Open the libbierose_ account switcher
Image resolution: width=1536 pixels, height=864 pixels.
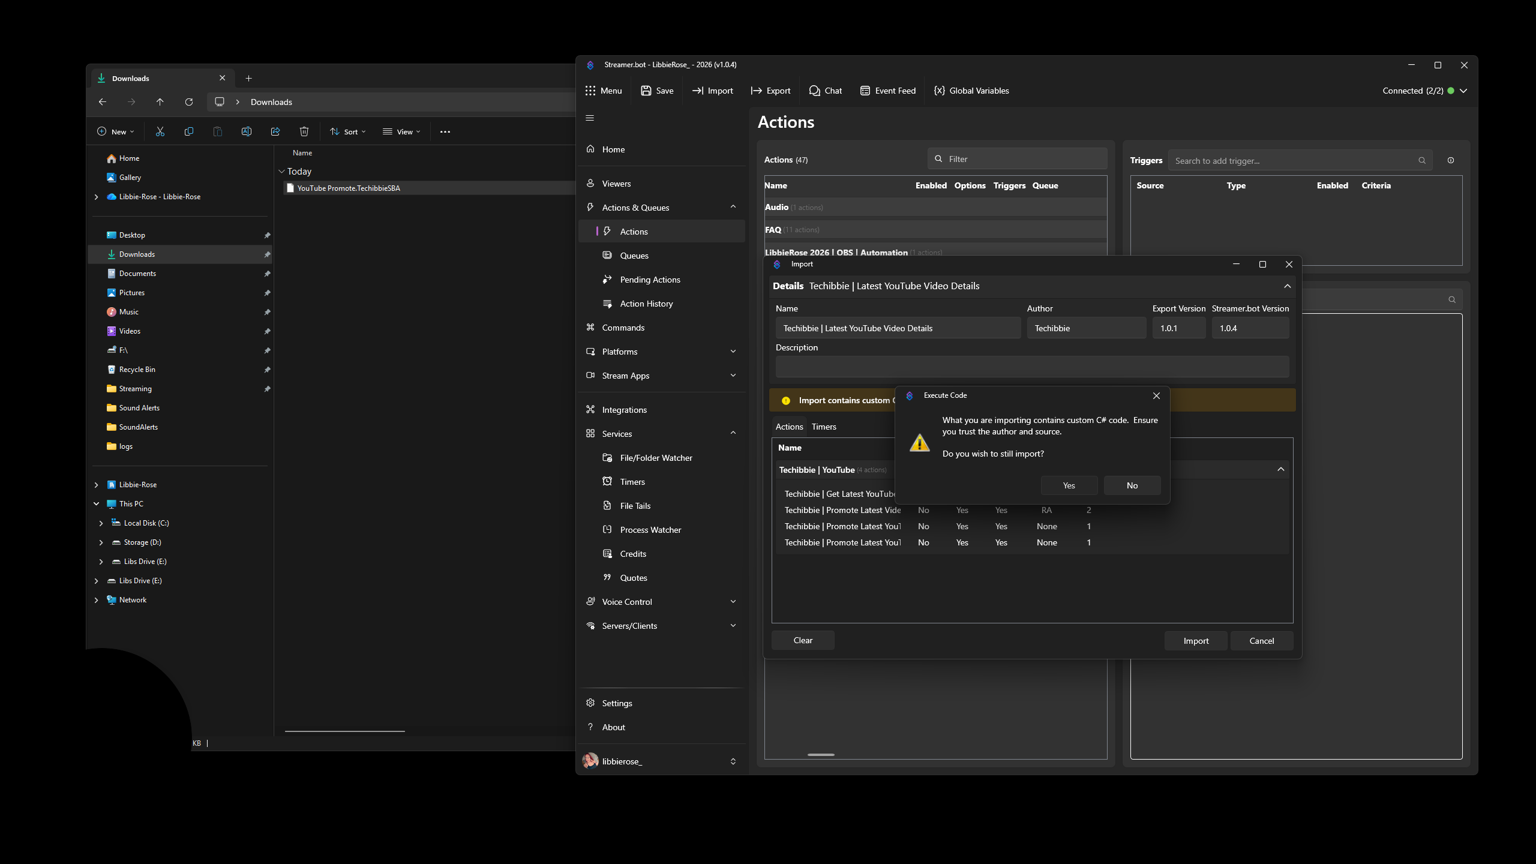[662, 761]
